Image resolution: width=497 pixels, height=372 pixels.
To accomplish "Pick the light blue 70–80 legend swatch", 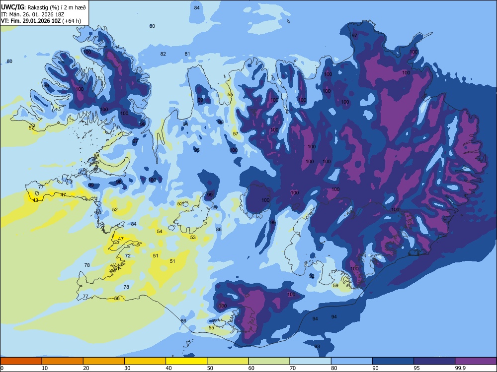I will click(310, 361).
